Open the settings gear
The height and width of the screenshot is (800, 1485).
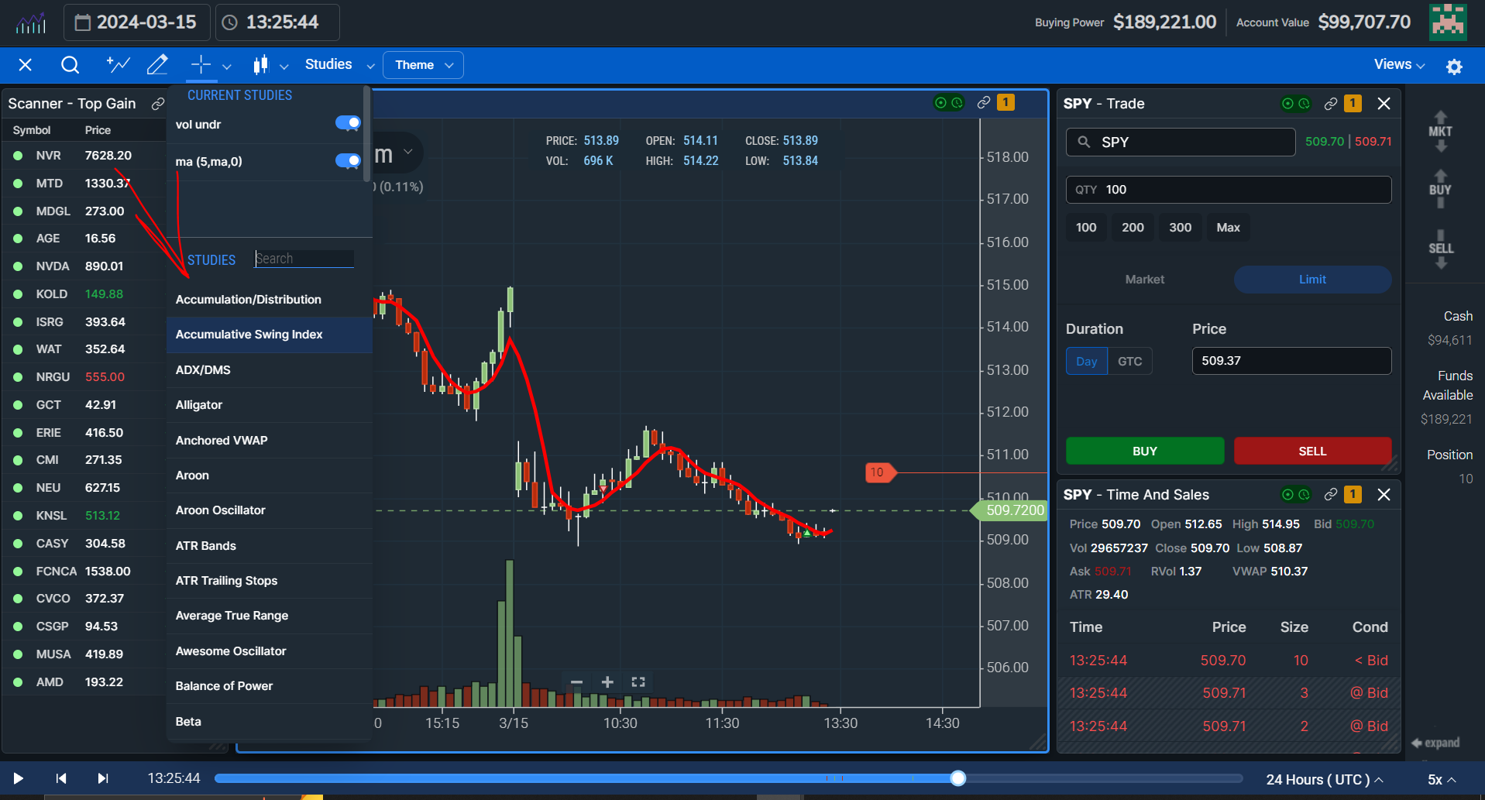1454,67
